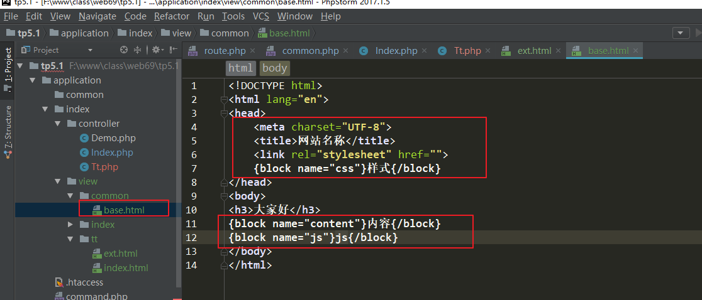Fold the head tag at line 3
The height and width of the screenshot is (300, 702).
coord(225,114)
